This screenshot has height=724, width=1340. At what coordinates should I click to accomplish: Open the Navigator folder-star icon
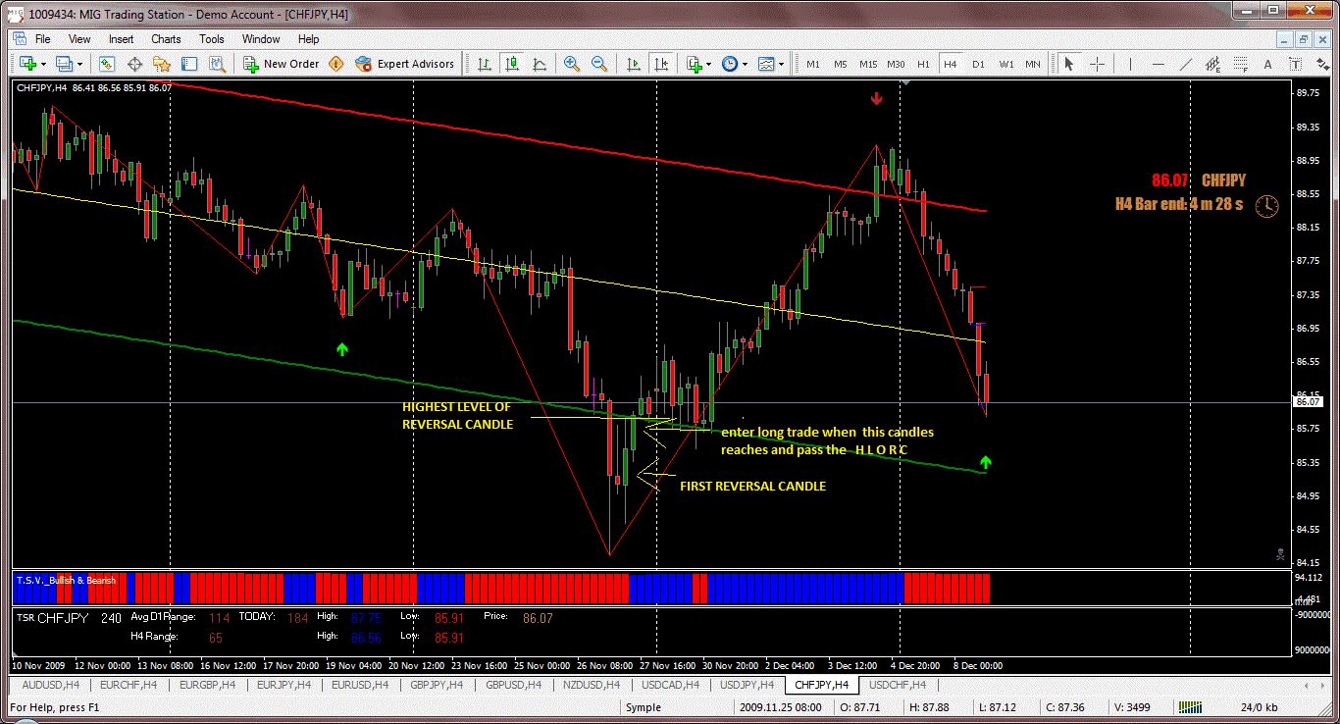(x=163, y=64)
